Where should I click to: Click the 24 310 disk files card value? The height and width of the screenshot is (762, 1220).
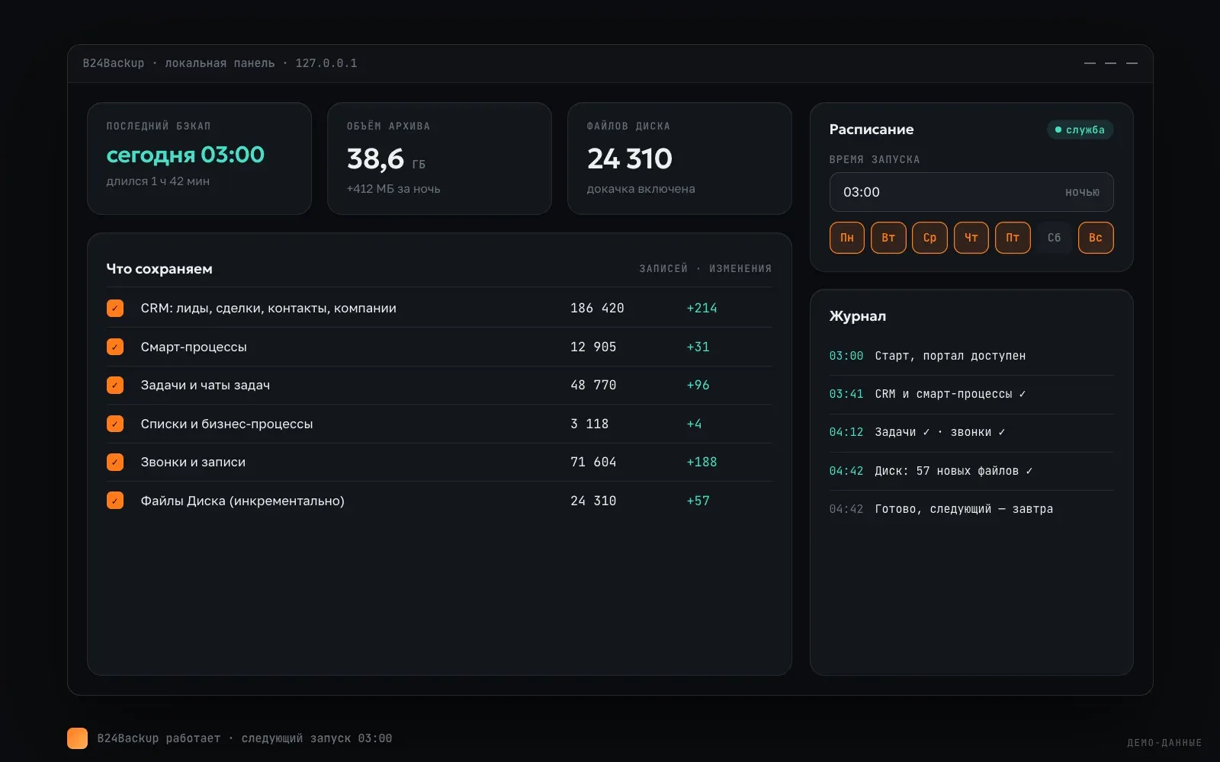pos(630,158)
